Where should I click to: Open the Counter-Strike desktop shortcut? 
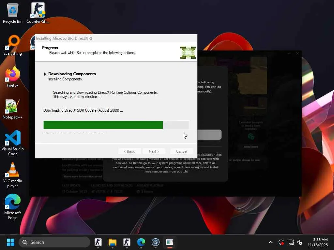pos(38,13)
